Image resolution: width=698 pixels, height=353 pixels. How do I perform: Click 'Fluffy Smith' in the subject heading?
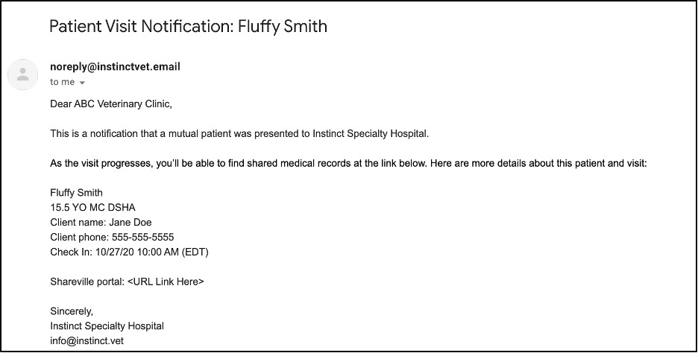pos(283,26)
